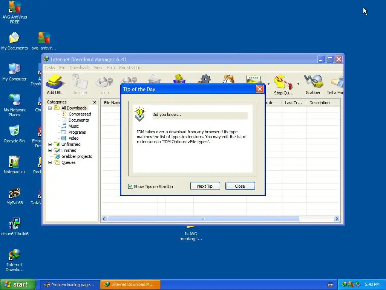Screen dimensions: 386x290
Task: Open the File menu
Action: [x=62, y=68]
